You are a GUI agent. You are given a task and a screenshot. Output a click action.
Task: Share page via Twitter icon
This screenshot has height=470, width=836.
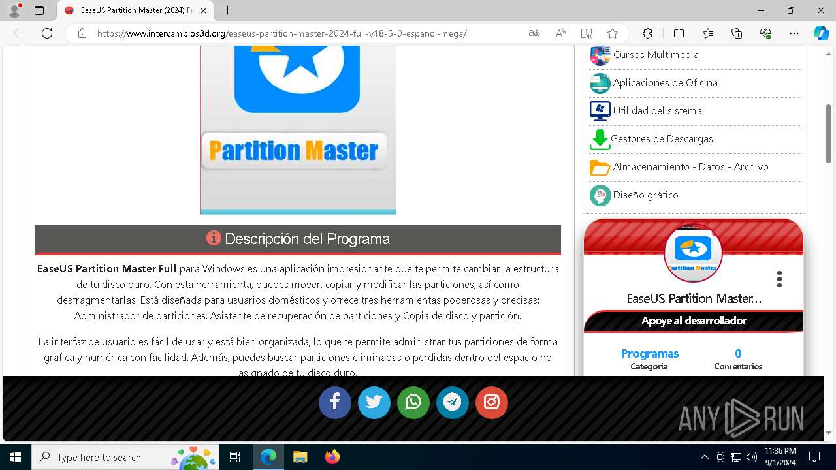(x=374, y=402)
